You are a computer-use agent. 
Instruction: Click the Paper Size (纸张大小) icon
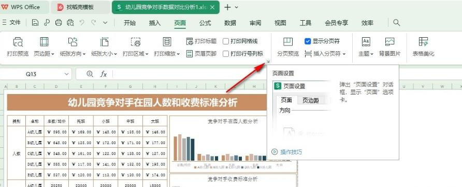coord(104,42)
